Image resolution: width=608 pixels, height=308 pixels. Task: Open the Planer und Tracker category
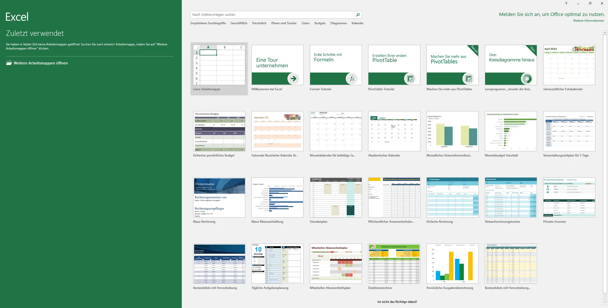284,23
